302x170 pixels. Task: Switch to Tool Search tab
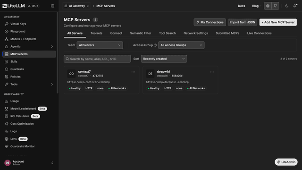167,34
